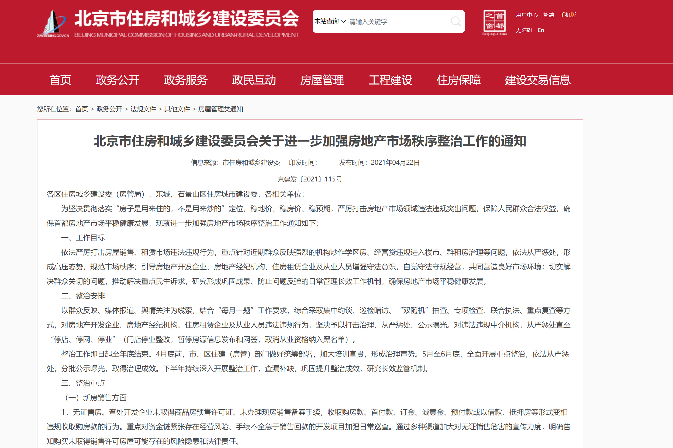Go to the 首页 navigation tab
673x448 pixels.
pos(60,80)
